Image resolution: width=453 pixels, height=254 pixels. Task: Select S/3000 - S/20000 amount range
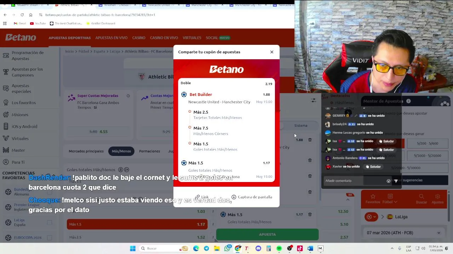pos(427,156)
